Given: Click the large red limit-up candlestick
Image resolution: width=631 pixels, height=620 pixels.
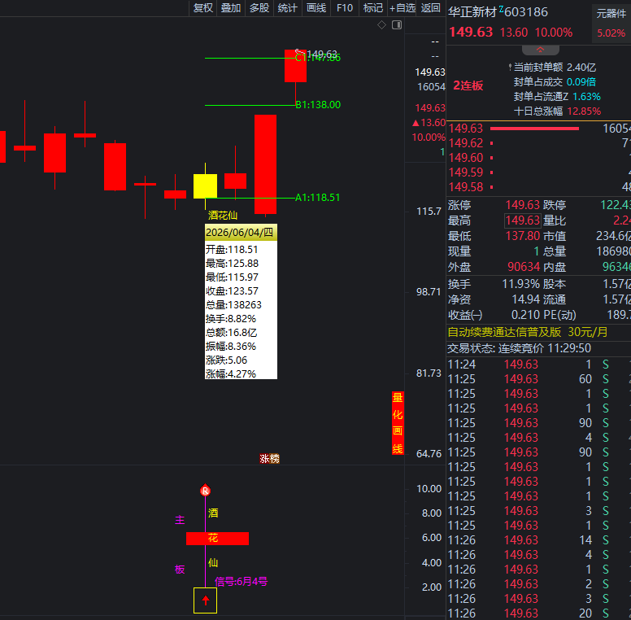Looking at the screenshot, I should click(265, 164).
